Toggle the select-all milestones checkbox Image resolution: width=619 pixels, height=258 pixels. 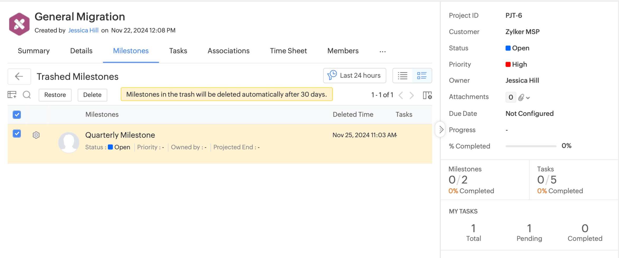click(x=17, y=115)
